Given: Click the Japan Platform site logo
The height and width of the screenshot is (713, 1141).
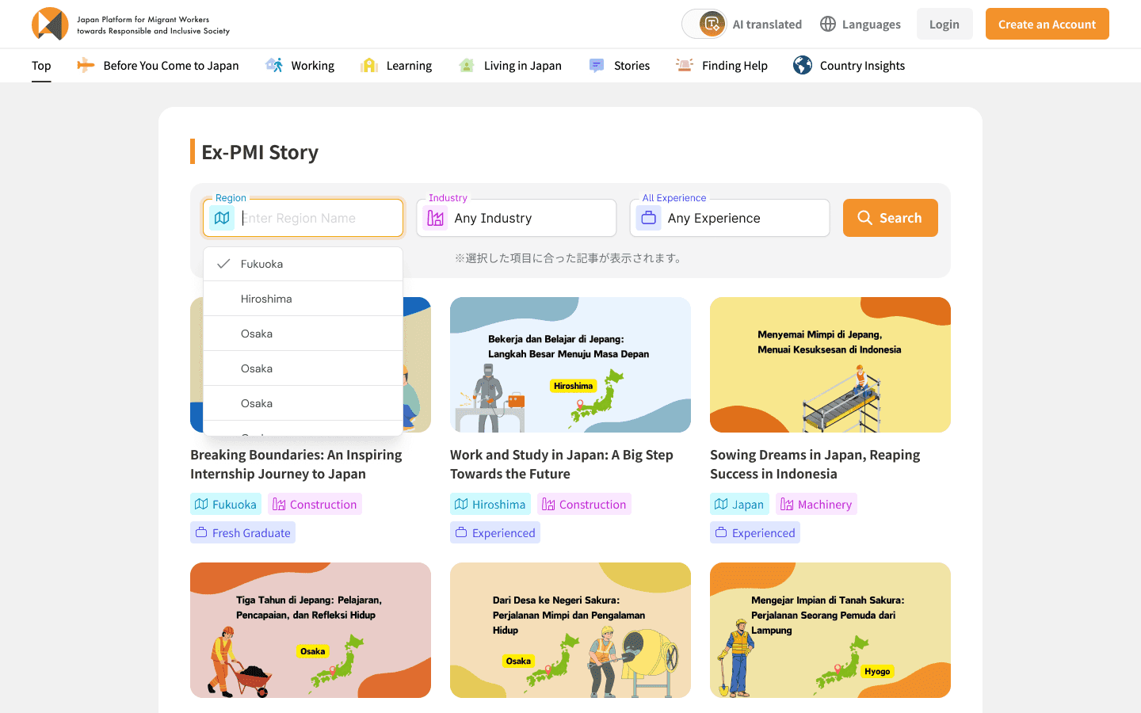Looking at the screenshot, I should point(131,25).
